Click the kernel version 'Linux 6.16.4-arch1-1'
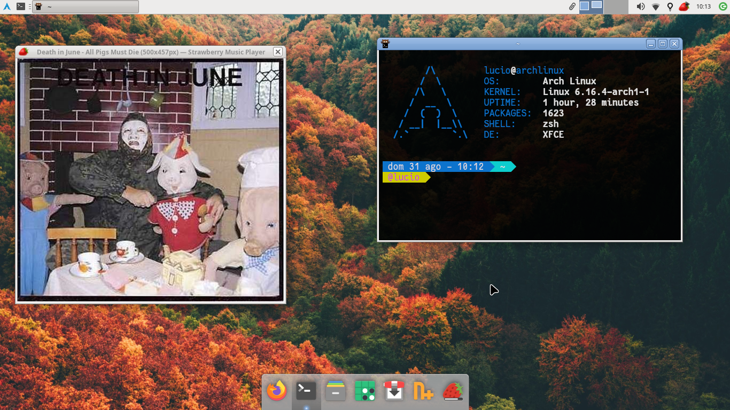Screen dimensions: 730x410 (x=596, y=92)
